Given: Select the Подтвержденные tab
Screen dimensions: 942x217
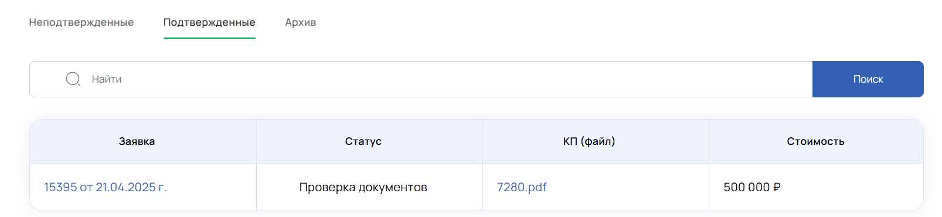Looking at the screenshot, I should point(209,22).
